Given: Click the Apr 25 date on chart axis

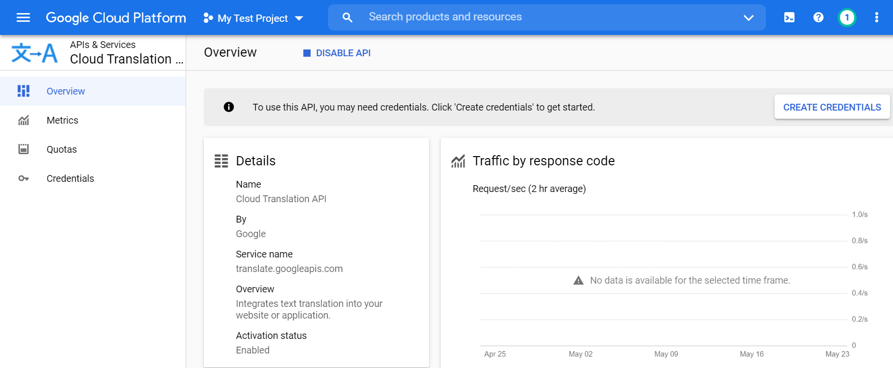Looking at the screenshot, I should [x=495, y=354].
